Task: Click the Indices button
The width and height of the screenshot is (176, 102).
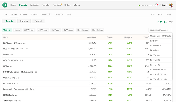Action: (x=24, y=21)
